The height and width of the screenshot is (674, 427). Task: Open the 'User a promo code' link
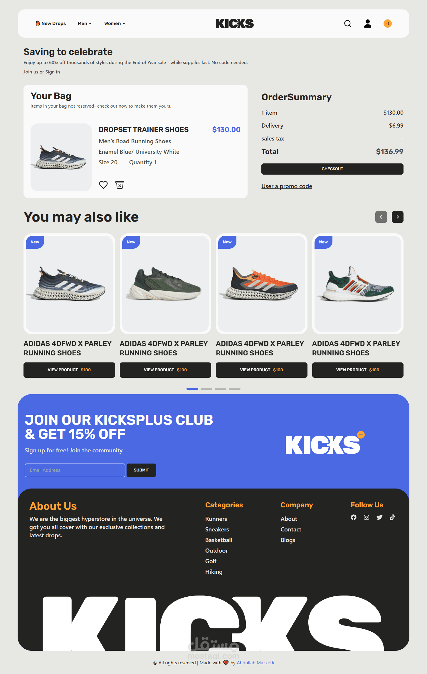(x=287, y=186)
